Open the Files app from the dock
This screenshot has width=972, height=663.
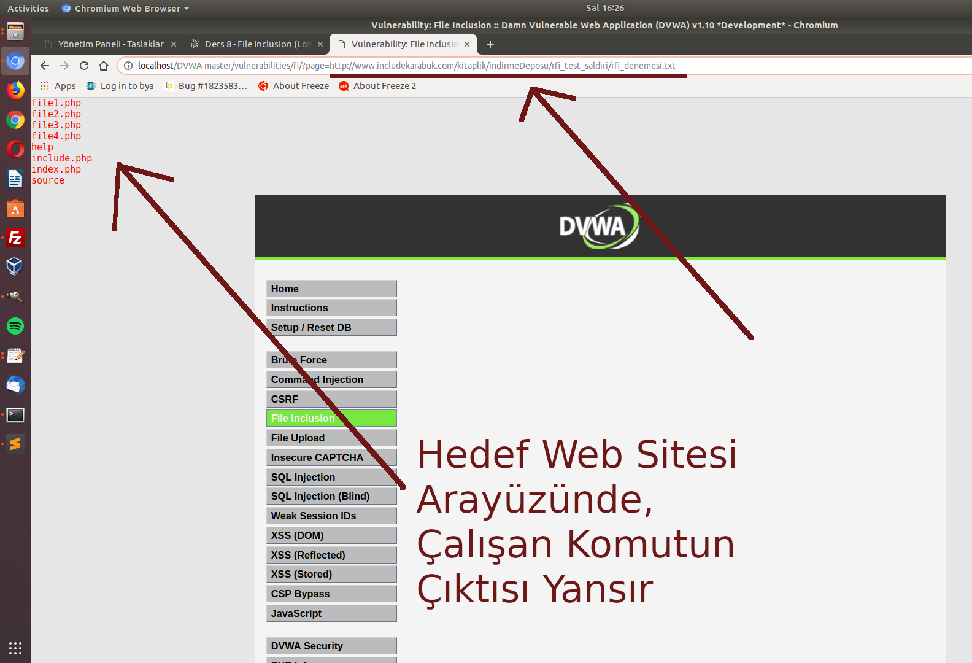(x=15, y=31)
